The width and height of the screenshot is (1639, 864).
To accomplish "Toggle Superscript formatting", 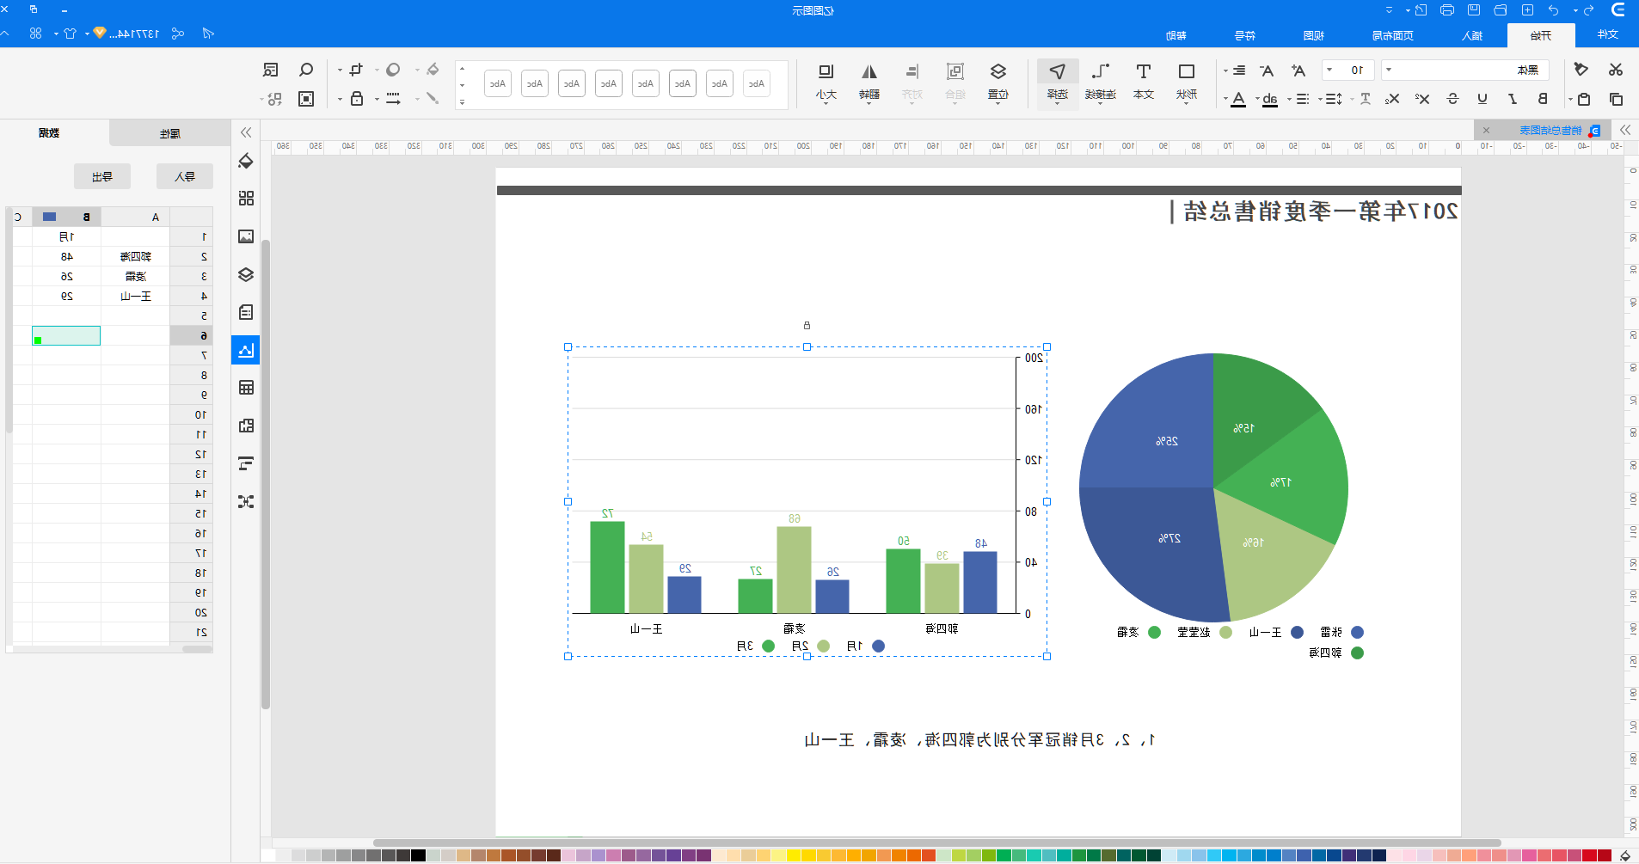I will 1422,99.
